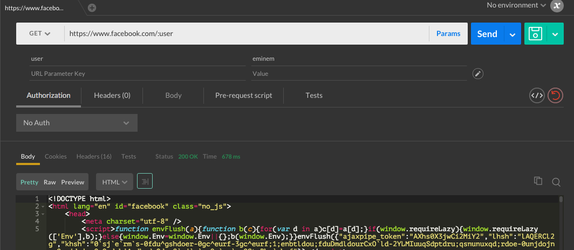Add a new request tab

coord(92,8)
